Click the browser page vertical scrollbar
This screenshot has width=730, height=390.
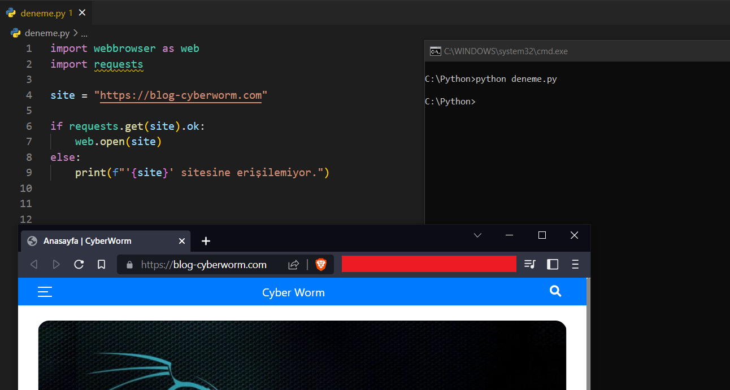(588, 333)
